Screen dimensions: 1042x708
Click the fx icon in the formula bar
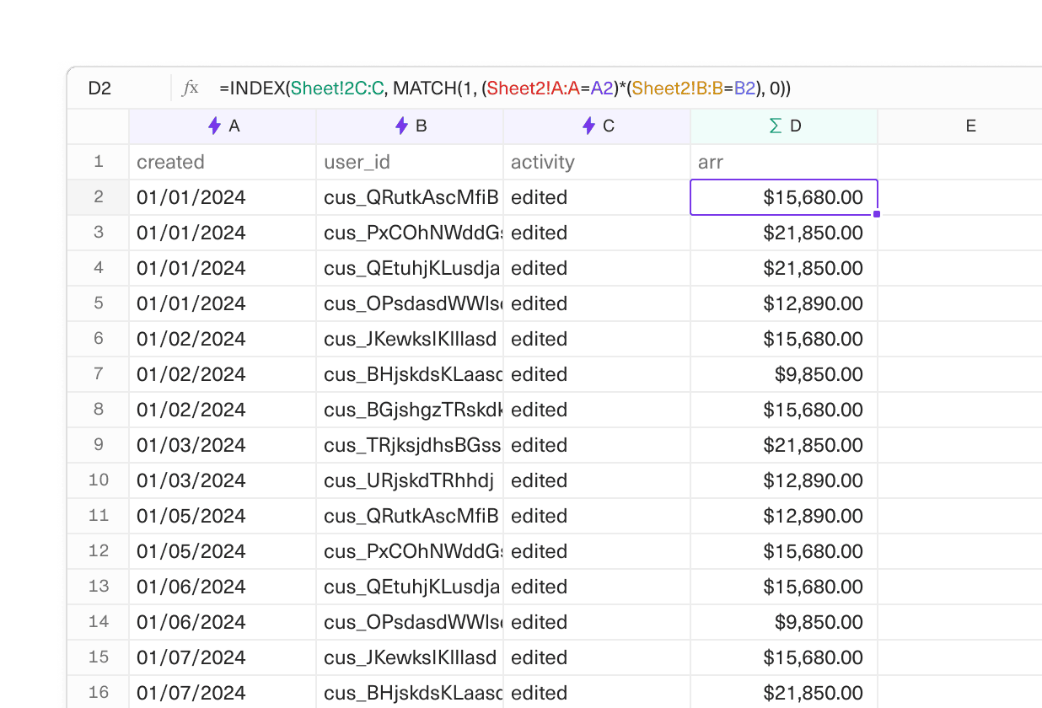click(192, 87)
